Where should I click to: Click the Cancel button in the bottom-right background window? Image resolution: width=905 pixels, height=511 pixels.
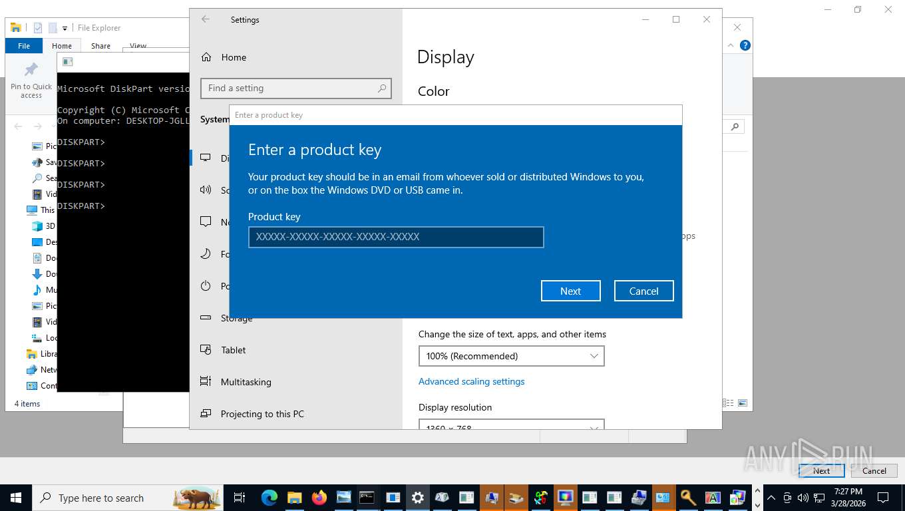(x=874, y=470)
